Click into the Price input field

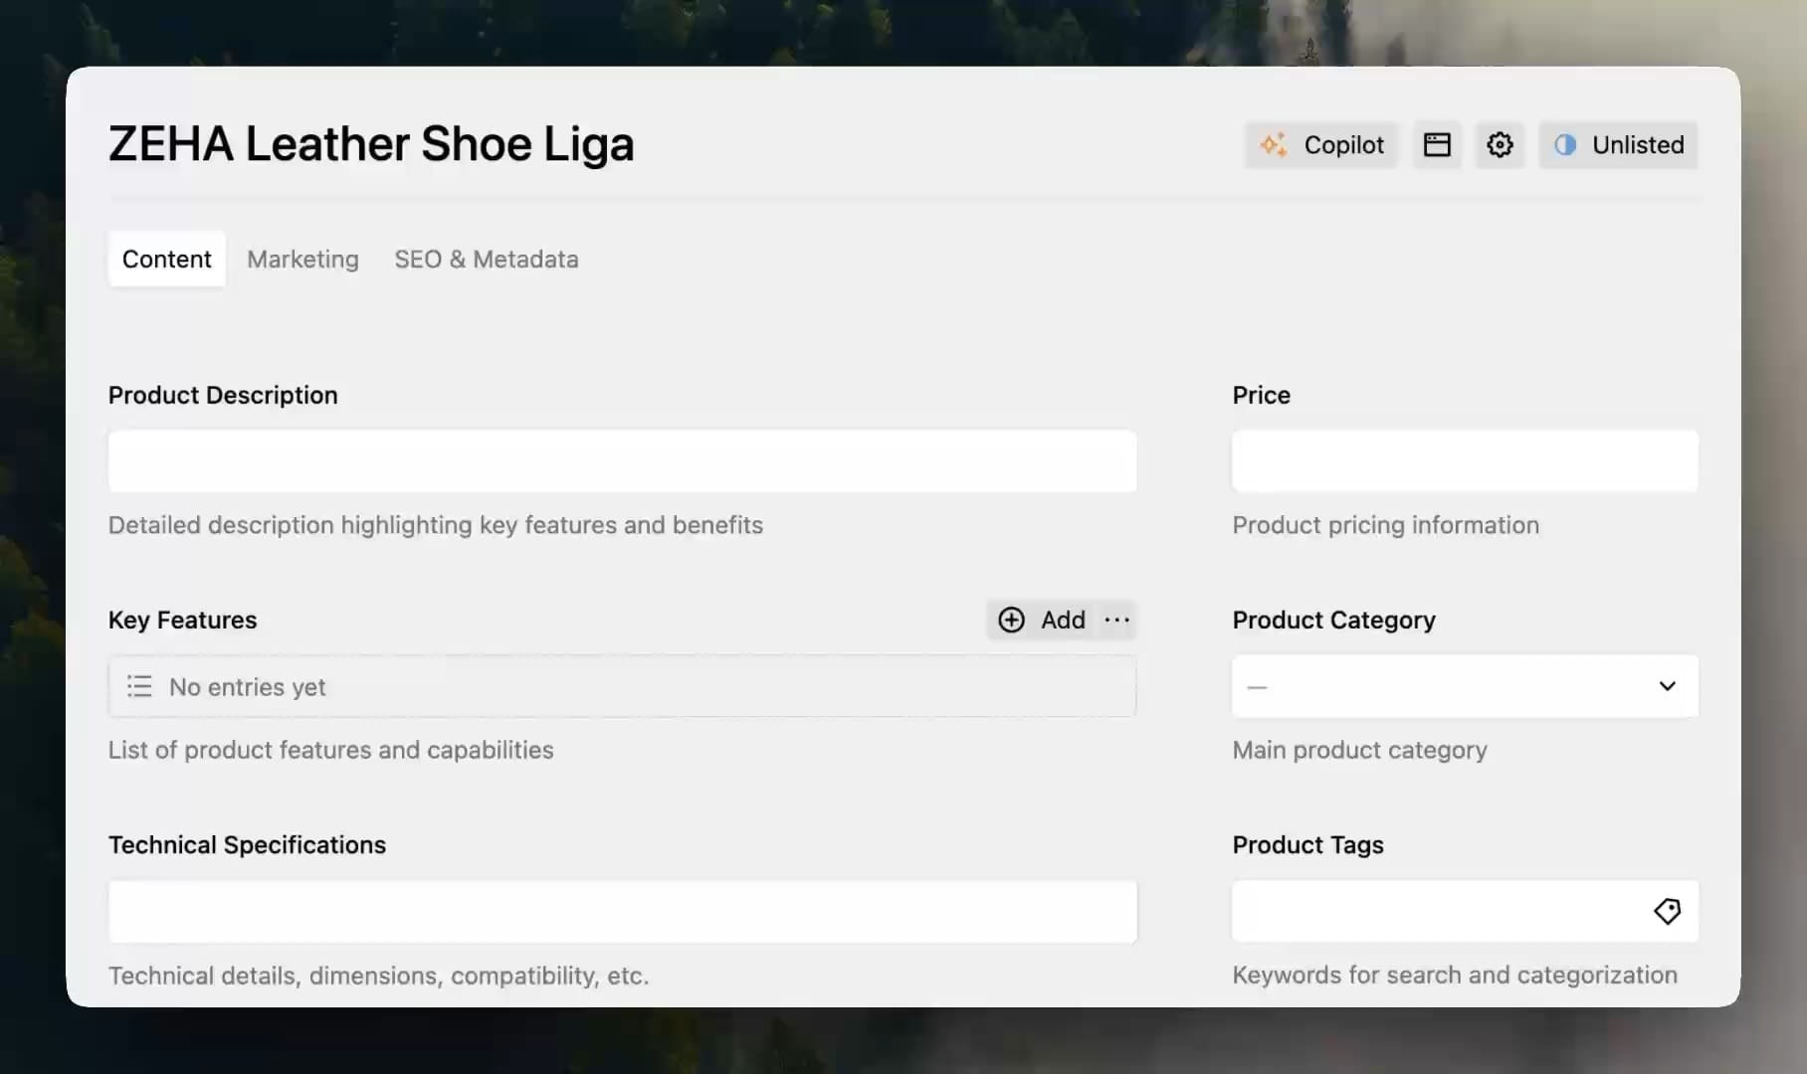click(x=1464, y=460)
